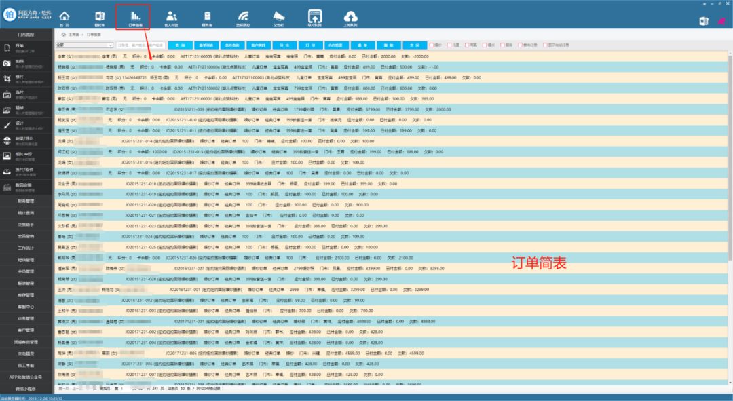This screenshot has width=733, height=401.
Task: Open the 导出系列 export module icon
Action: click(314, 15)
